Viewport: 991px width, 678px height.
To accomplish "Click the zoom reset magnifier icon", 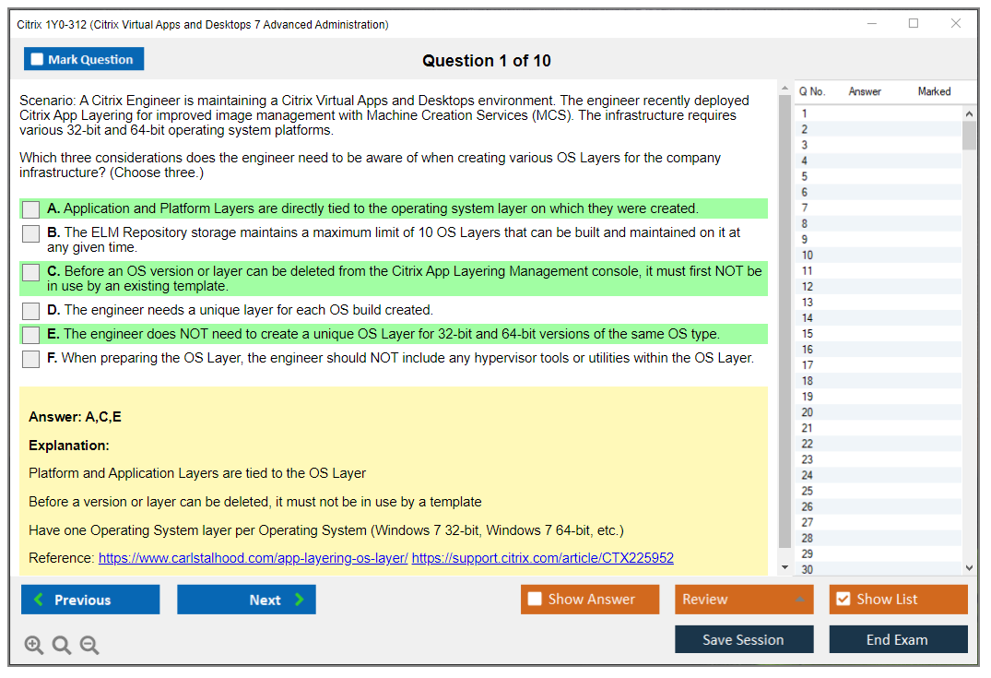I will (x=62, y=646).
